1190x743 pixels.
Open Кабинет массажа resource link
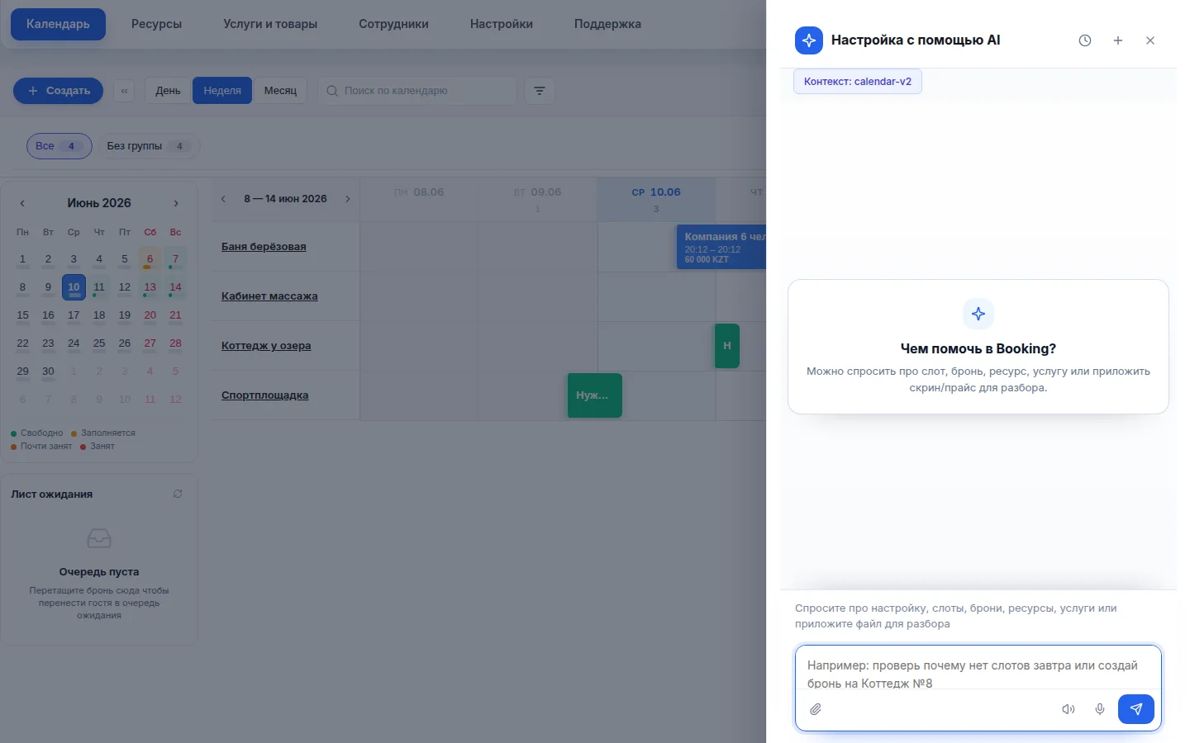click(269, 296)
